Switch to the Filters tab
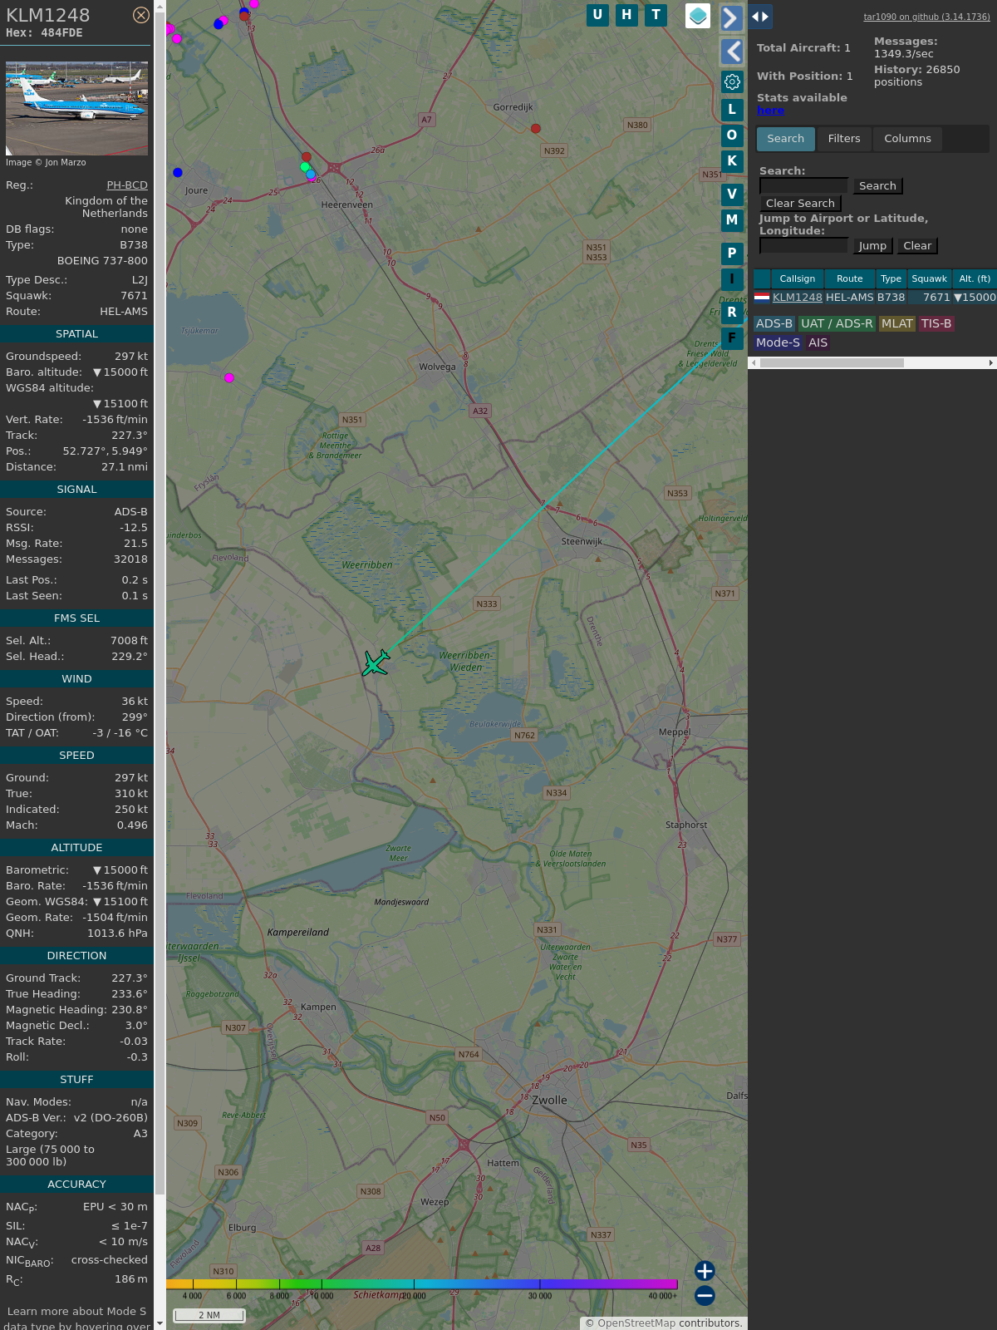Screen dimensions: 997x1330 (844, 139)
